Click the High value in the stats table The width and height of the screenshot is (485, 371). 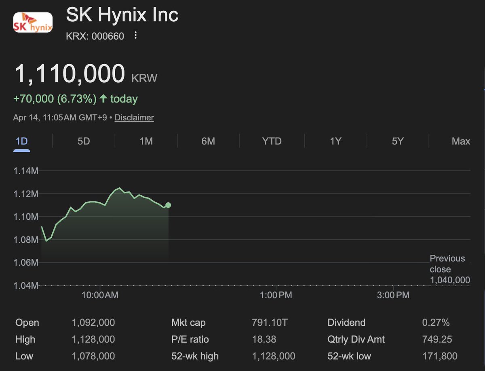(93, 340)
